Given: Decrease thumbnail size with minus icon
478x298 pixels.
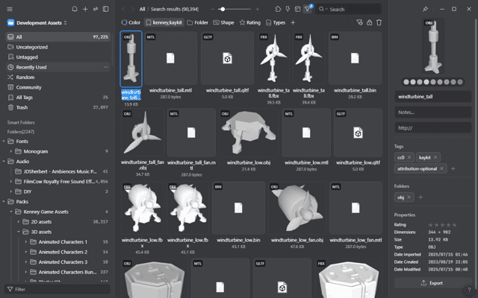Looking at the screenshot, I should pos(212,9).
